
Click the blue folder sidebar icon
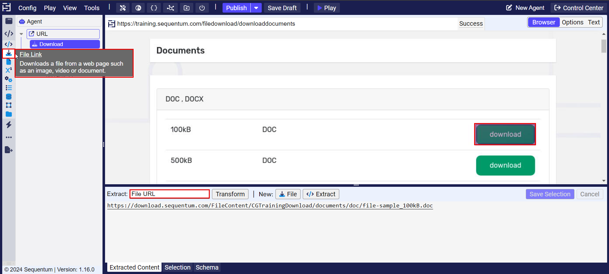9,114
